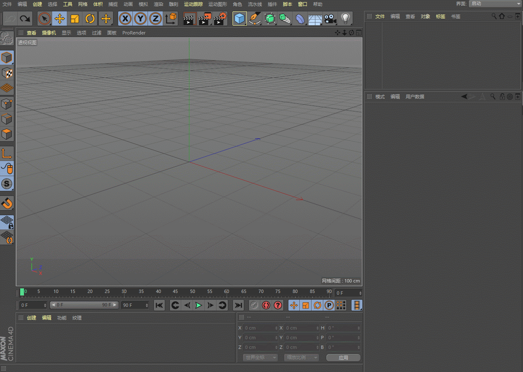The width and height of the screenshot is (523, 372).
Task: Open the 界面 layout dropdown set to 启动
Action: [495, 4]
